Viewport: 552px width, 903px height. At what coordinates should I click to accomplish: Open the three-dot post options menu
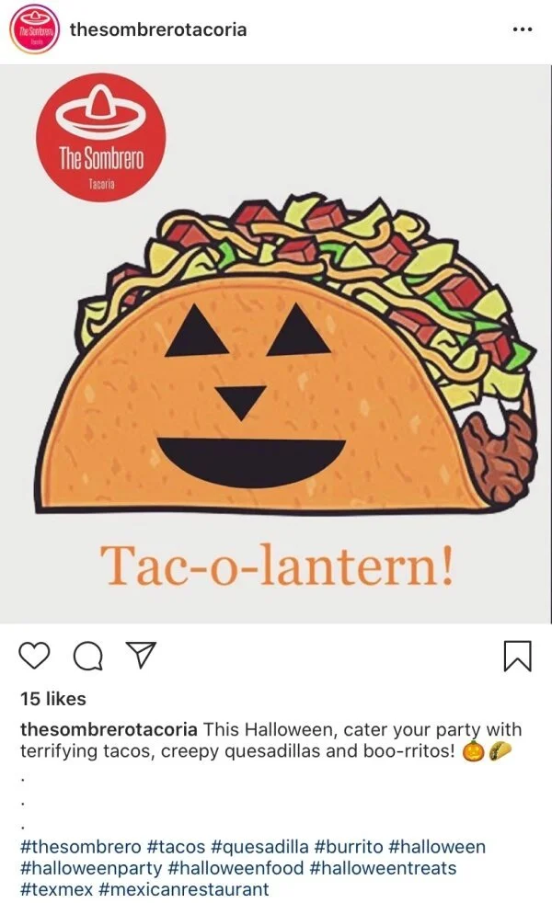(x=523, y=29)
